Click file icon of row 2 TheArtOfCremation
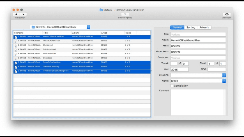The width and height of the screenshot is (244, 137). click(16, 41)
